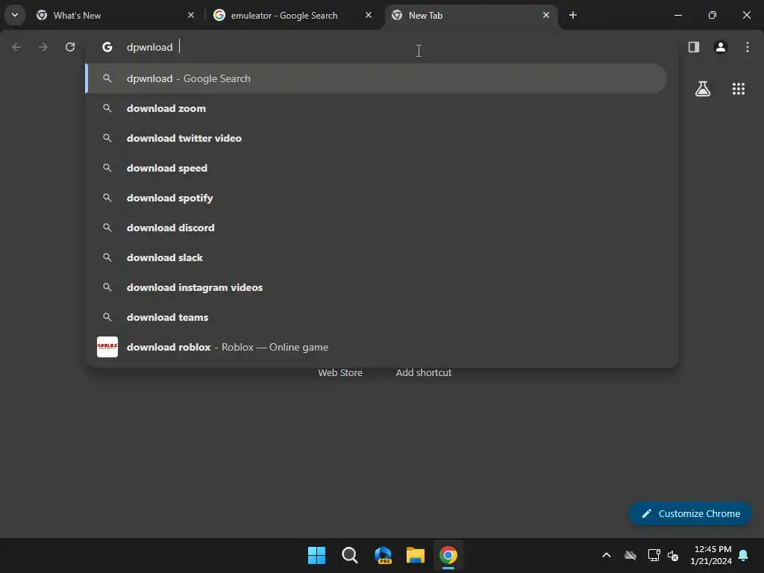Choose download spotify suggestion
The height and width of the screenshot is (573, 764).
[x=376, y=197]
